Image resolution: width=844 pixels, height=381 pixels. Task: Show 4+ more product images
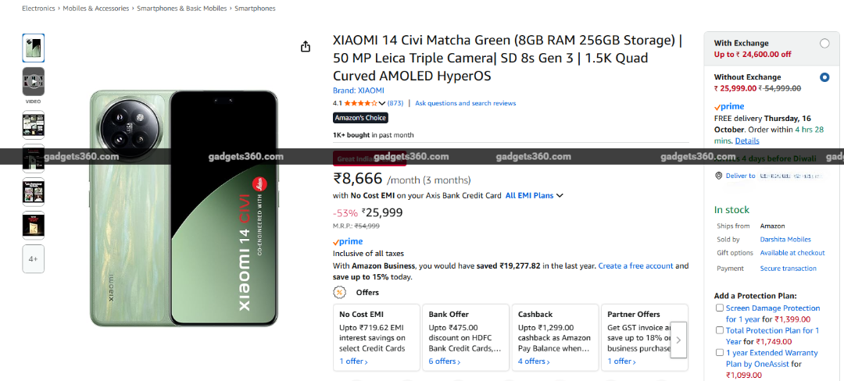(34, 258)
